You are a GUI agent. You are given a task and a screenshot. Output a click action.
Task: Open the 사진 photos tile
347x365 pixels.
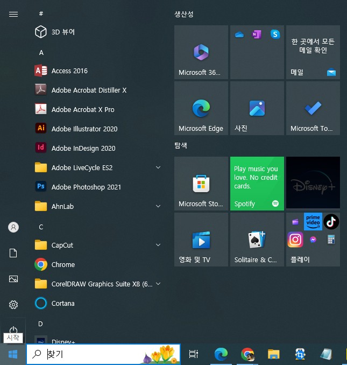point(257,108)
